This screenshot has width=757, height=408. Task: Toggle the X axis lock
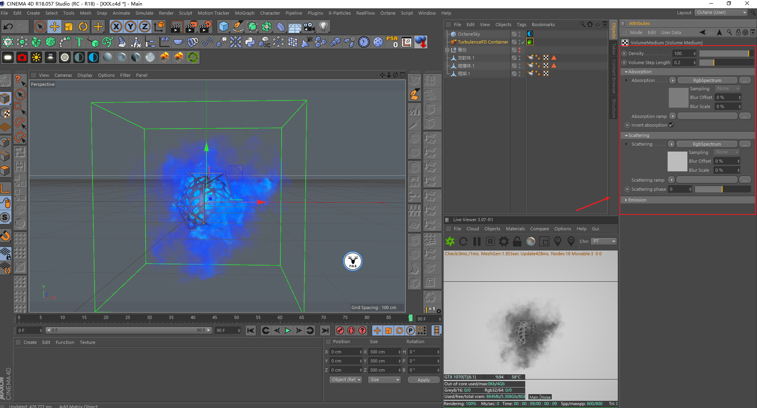pyautogui.click(x=116, y=27)
